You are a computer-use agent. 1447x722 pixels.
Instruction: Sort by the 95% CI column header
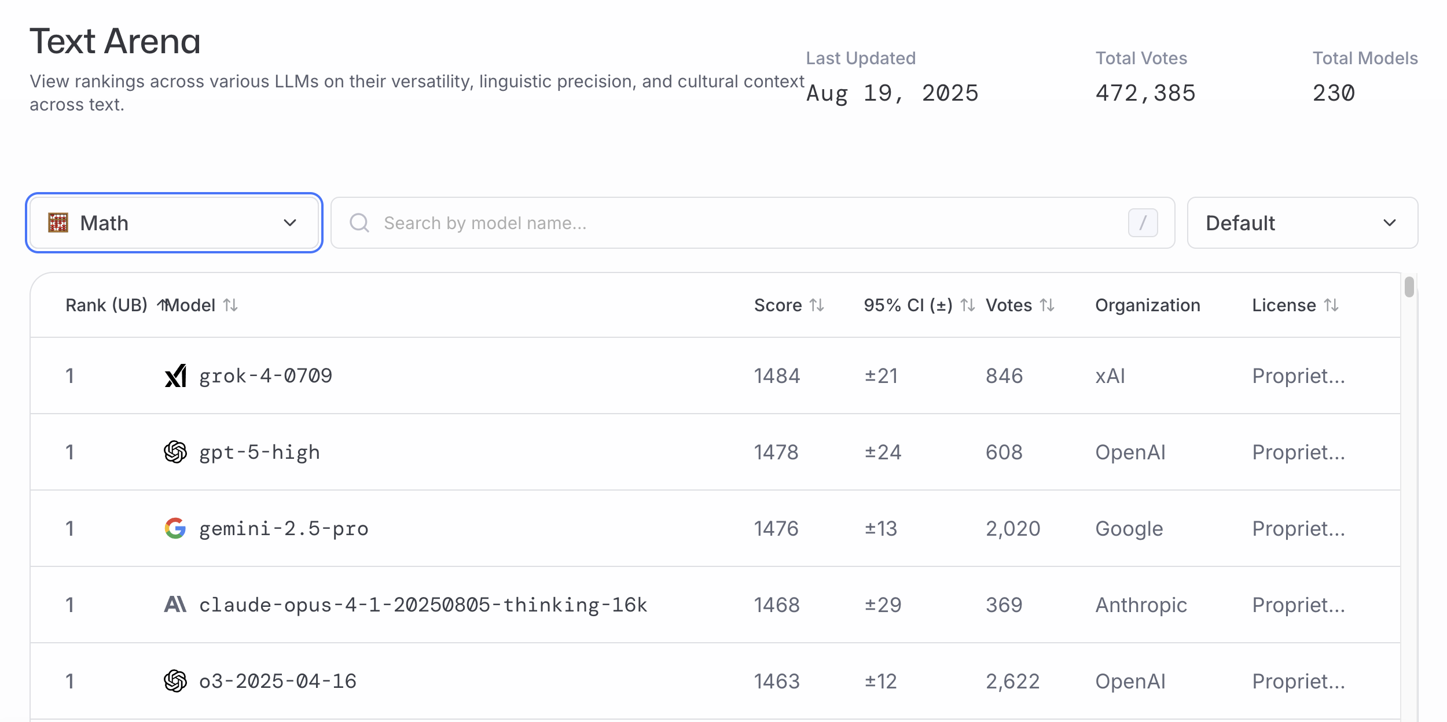coord(919,305)
